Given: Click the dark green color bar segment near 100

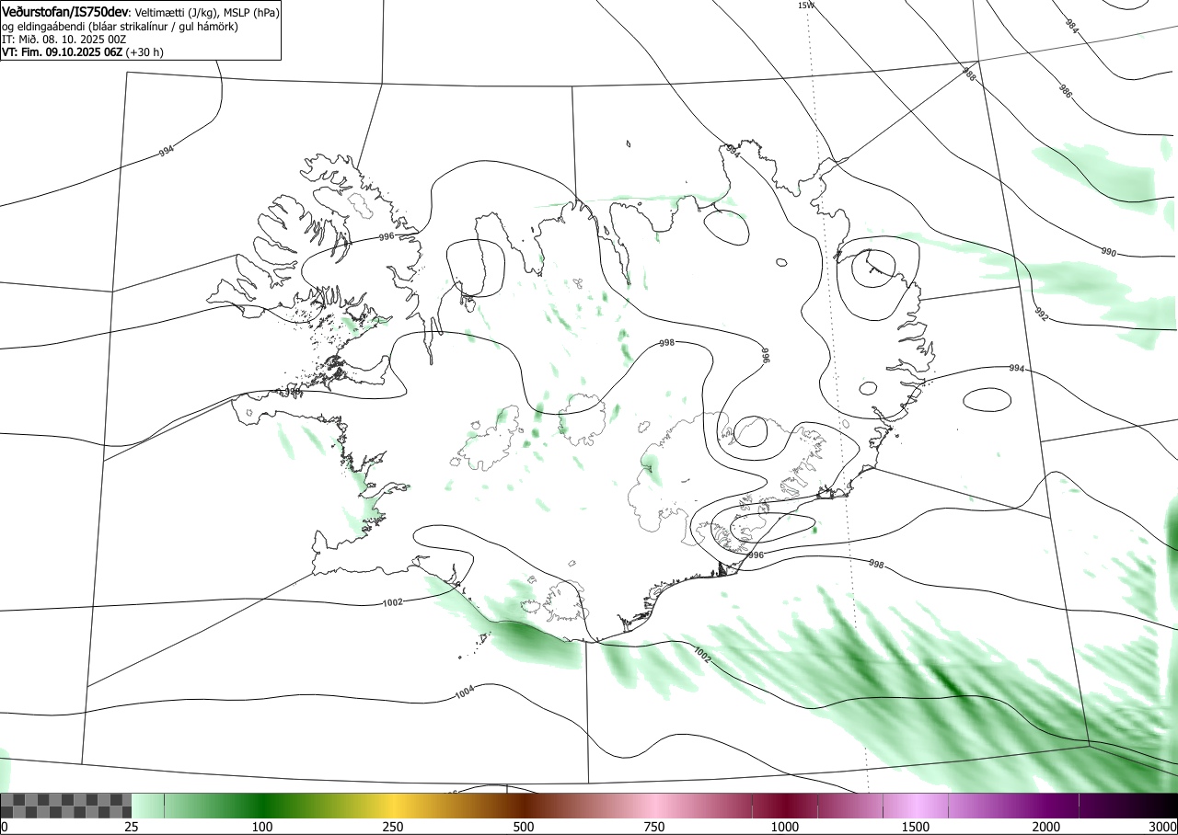Looking at the screenshot, I should [262, 806].
